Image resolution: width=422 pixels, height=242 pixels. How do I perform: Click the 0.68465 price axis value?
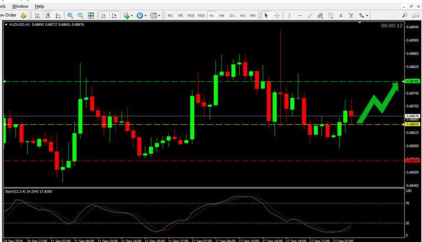click(412, 186)
